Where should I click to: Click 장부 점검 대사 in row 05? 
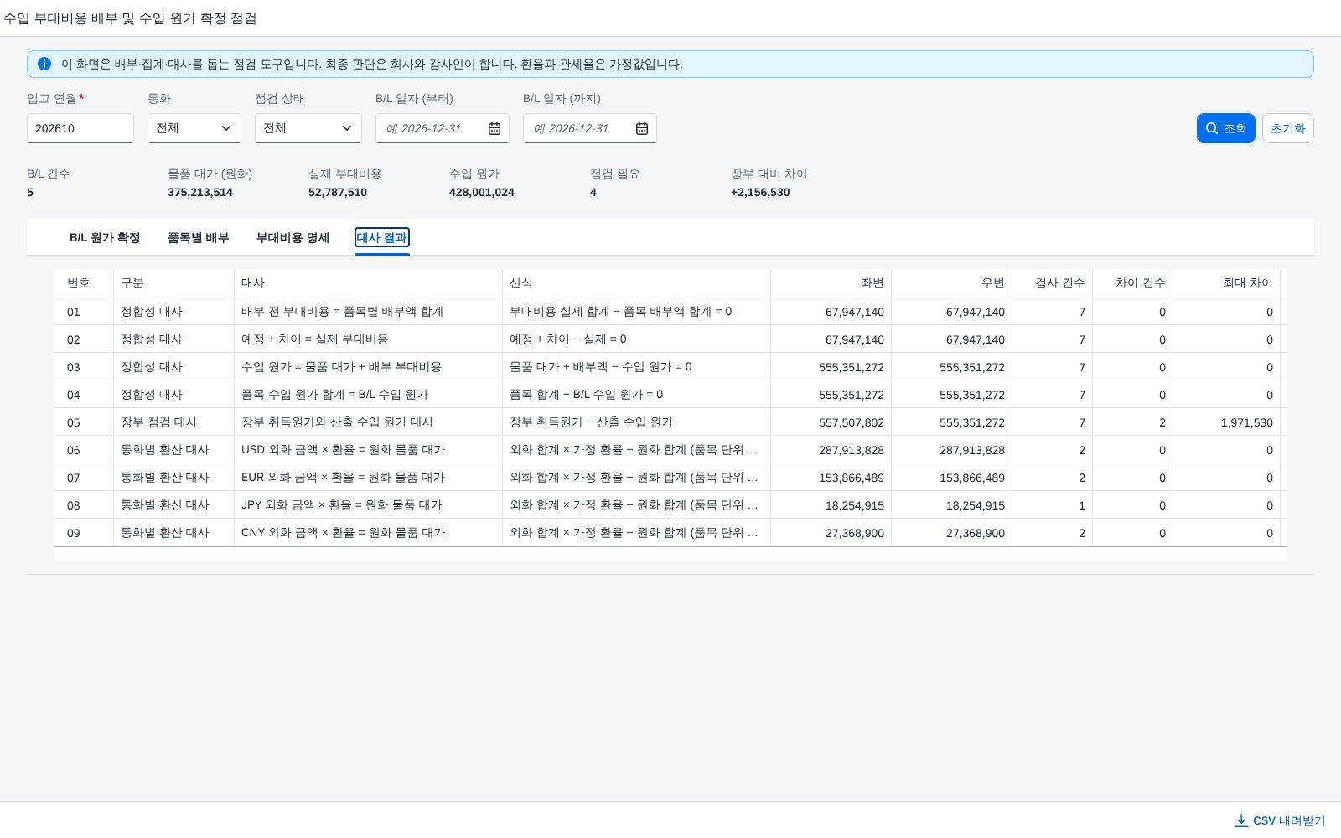tap(159, 422)
